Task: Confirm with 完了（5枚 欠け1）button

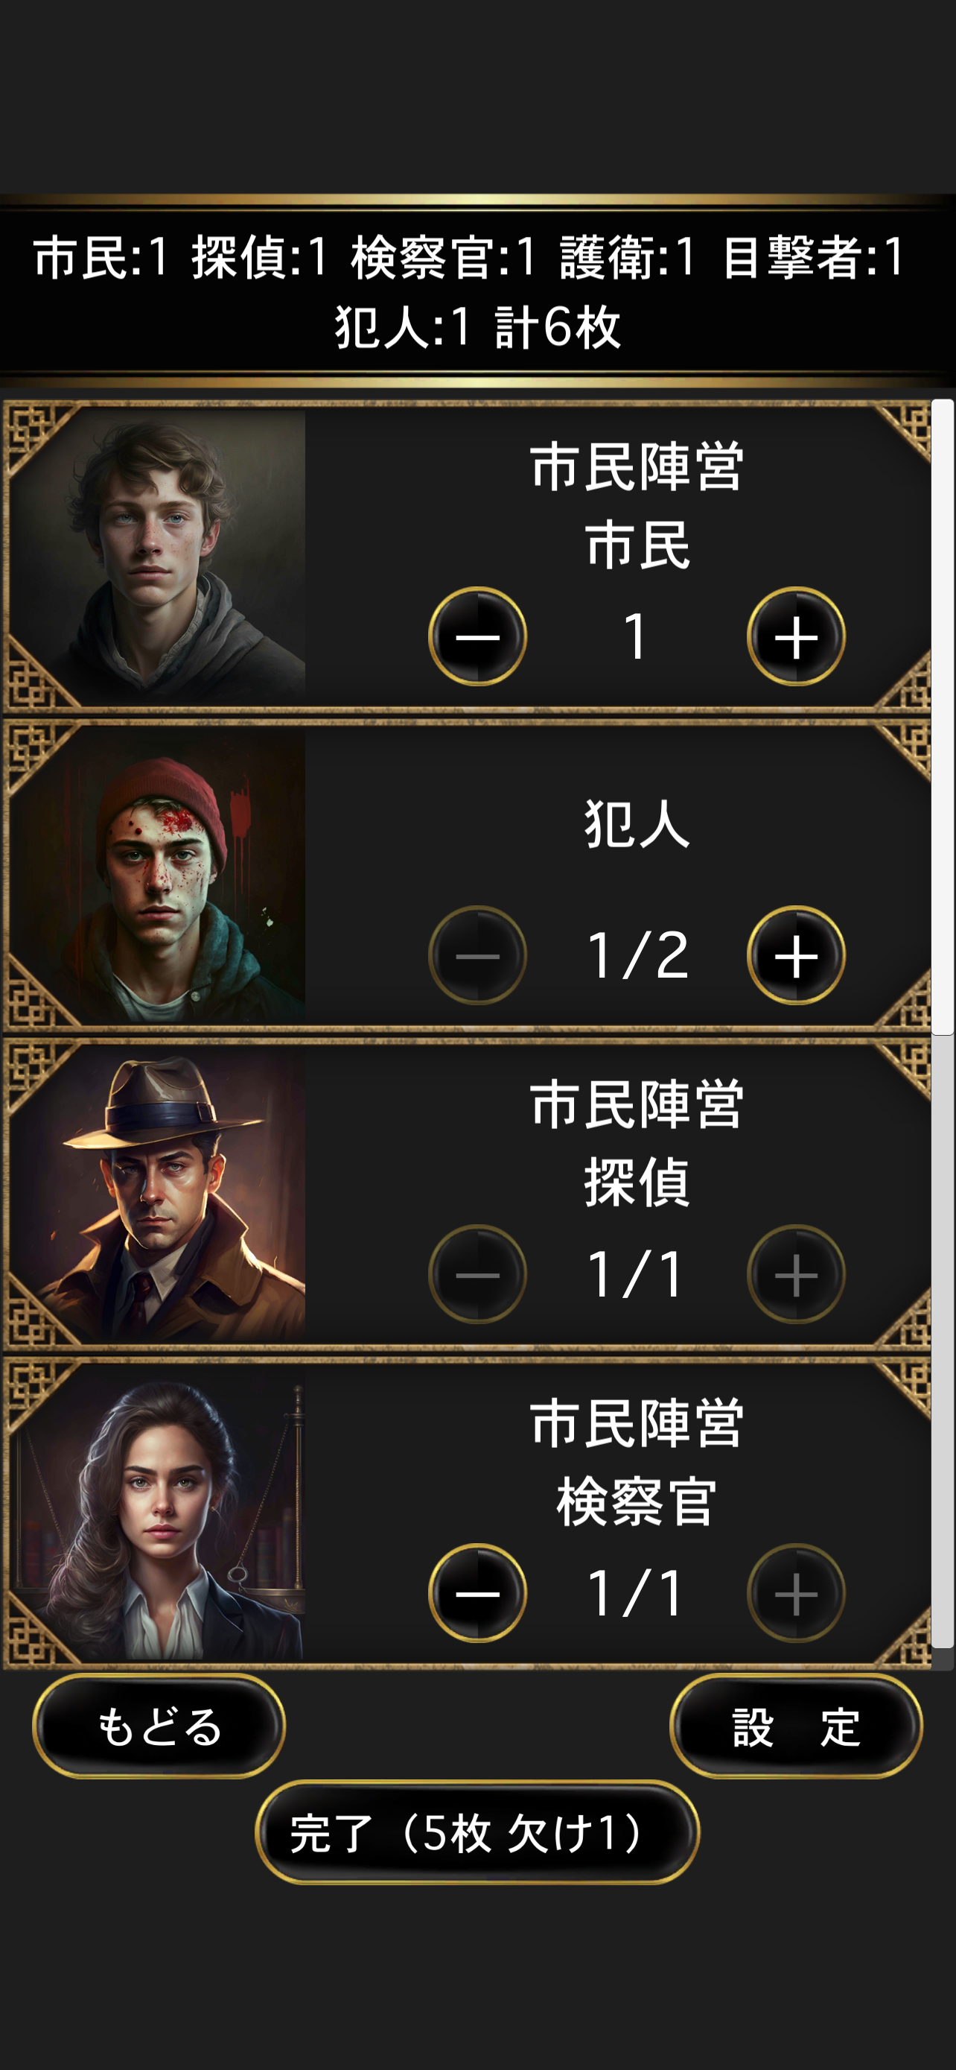Action: point(477,1832)
